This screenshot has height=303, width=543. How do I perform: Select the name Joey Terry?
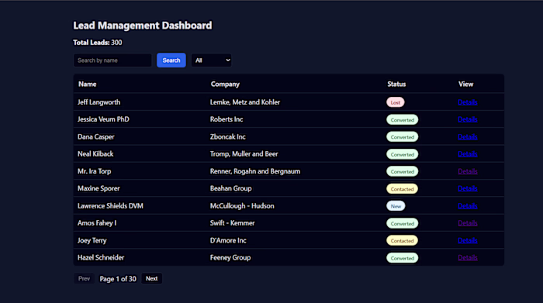click(x=92, y=240)
